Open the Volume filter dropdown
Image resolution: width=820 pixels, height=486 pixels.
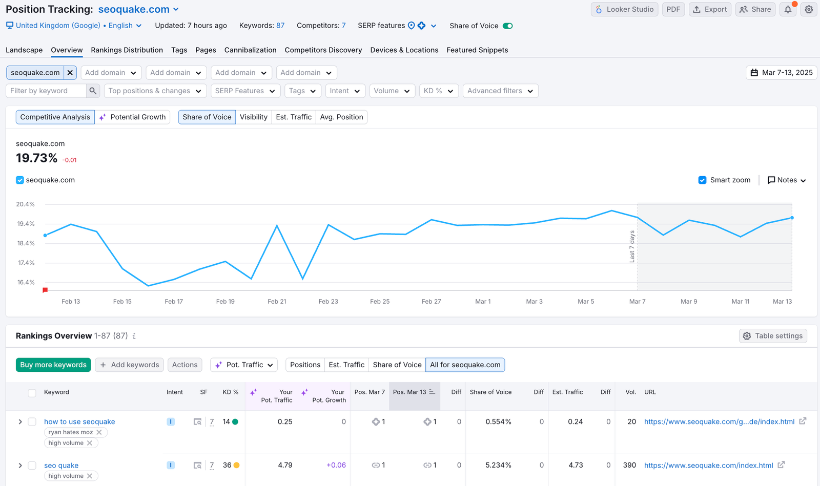[392, 91]
